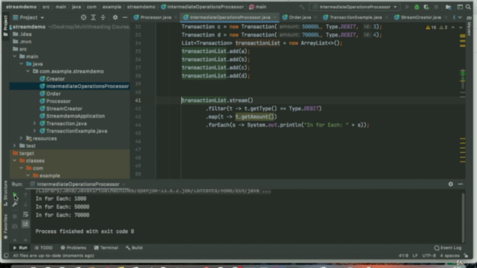Open search everywhere magnifier icon
This screenshot has height=268, width=477.
coord(468,7)
